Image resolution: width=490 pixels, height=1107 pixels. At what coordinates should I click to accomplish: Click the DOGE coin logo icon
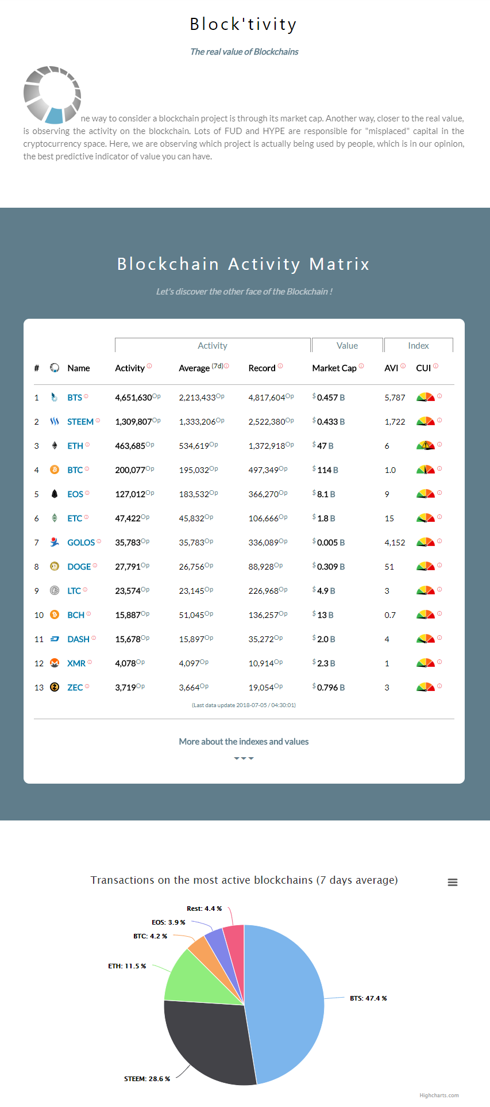[55, 567]
